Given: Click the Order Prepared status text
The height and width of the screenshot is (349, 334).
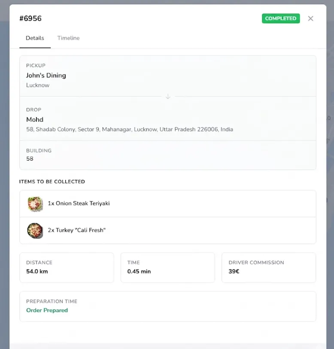Looking at the screenshot, I should tap(47, 310).
